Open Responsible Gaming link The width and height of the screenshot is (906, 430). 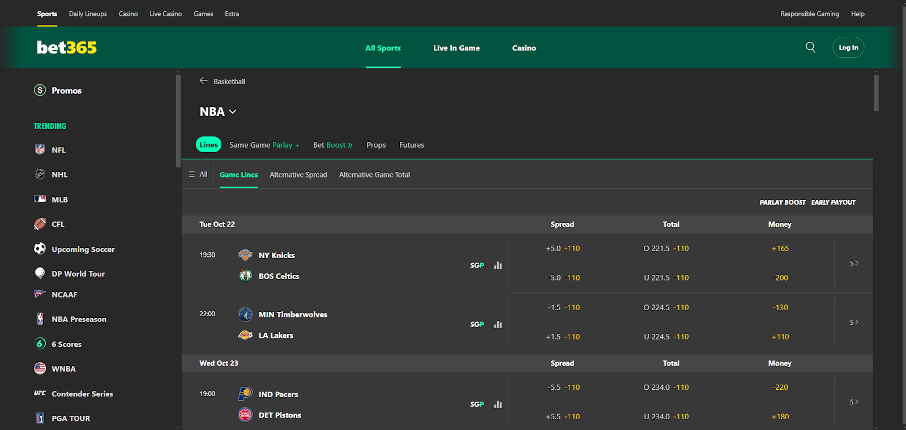pos(810,14)
